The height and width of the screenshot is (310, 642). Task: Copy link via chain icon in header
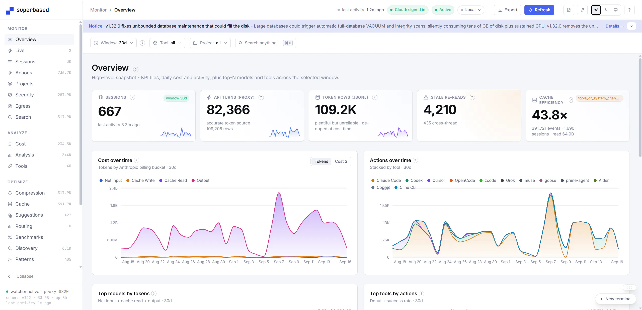[x=582, y=10]
